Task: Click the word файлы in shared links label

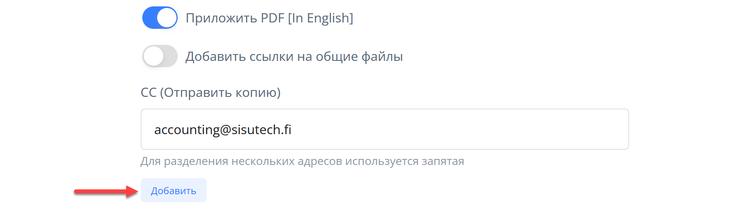Action: tap(382, 56)
